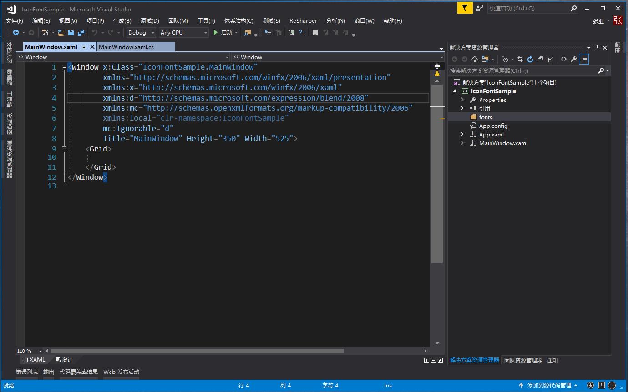Switch to the 设计 design view tab

tap(64, 360)
